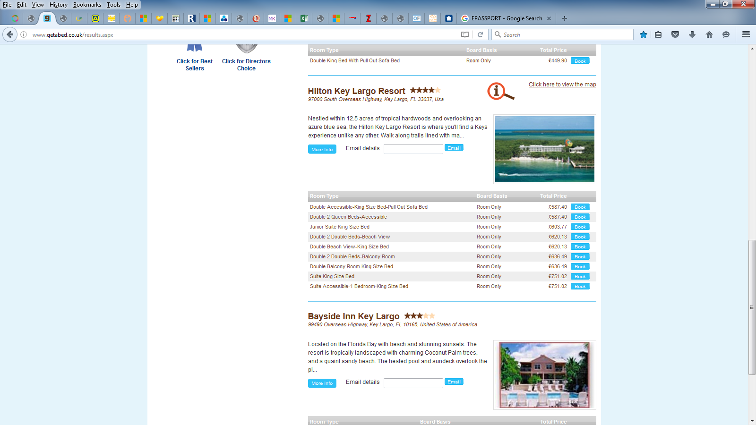Screen dimensions: 756x425
Task: Open the Tools menu
Action: pyautogui.click(x=113, y=5)
